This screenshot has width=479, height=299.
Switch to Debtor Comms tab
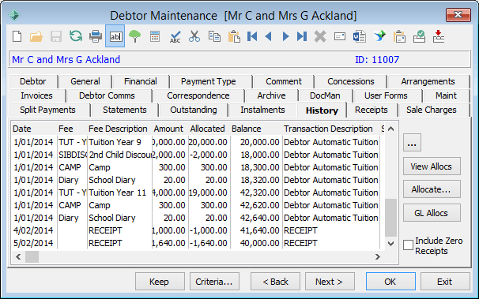pyautogui.click(x=107, y=95)
